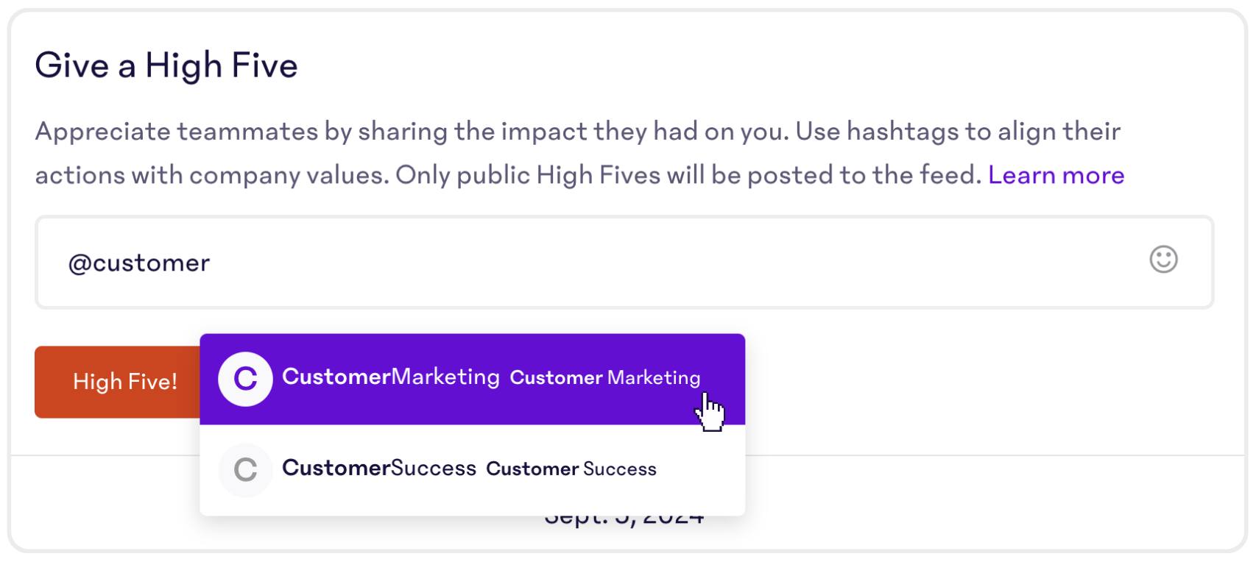Click the "Give a High Five" heading
Screen dimensions: 1256x562
166,65
